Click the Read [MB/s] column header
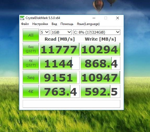 click(59, 39)
